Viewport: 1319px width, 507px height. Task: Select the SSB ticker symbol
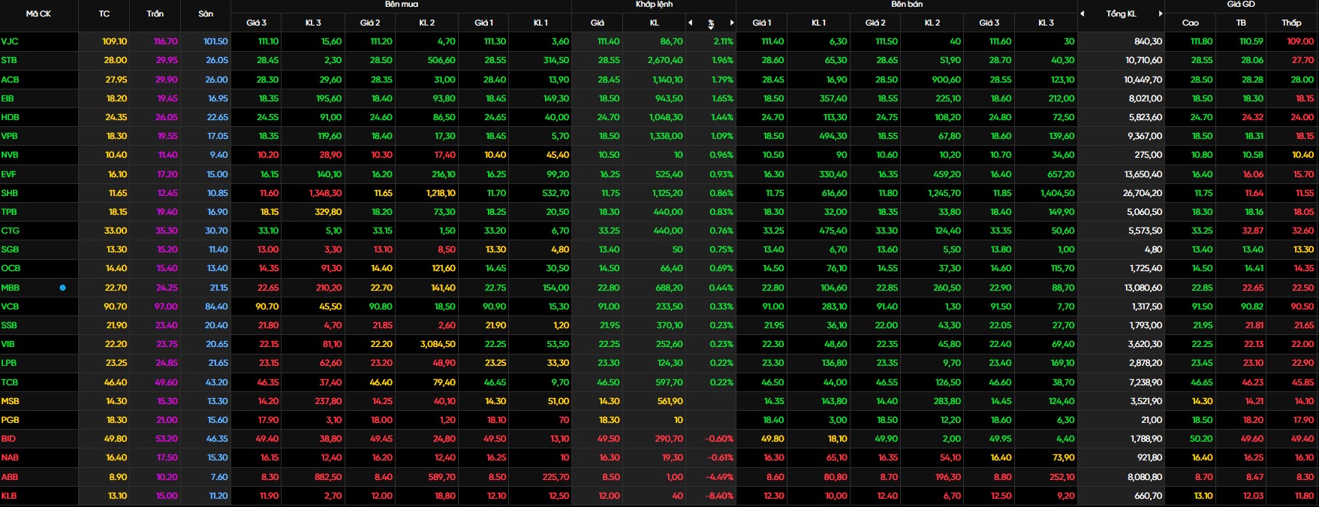coord(9,325)
